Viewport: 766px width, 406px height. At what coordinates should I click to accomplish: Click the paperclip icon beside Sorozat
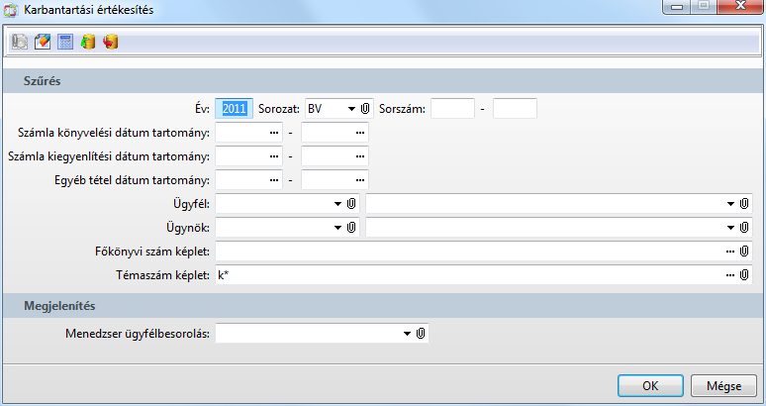point(365,109)
